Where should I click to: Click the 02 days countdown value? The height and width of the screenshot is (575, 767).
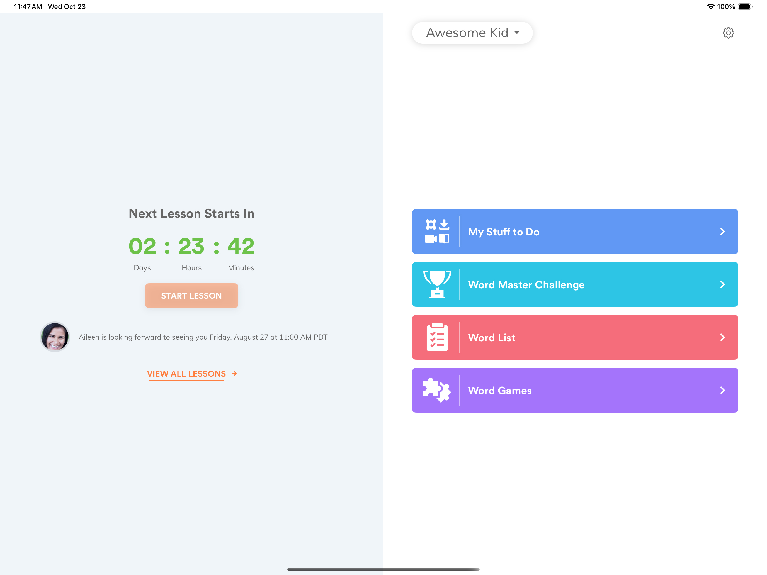click(142, 247)
